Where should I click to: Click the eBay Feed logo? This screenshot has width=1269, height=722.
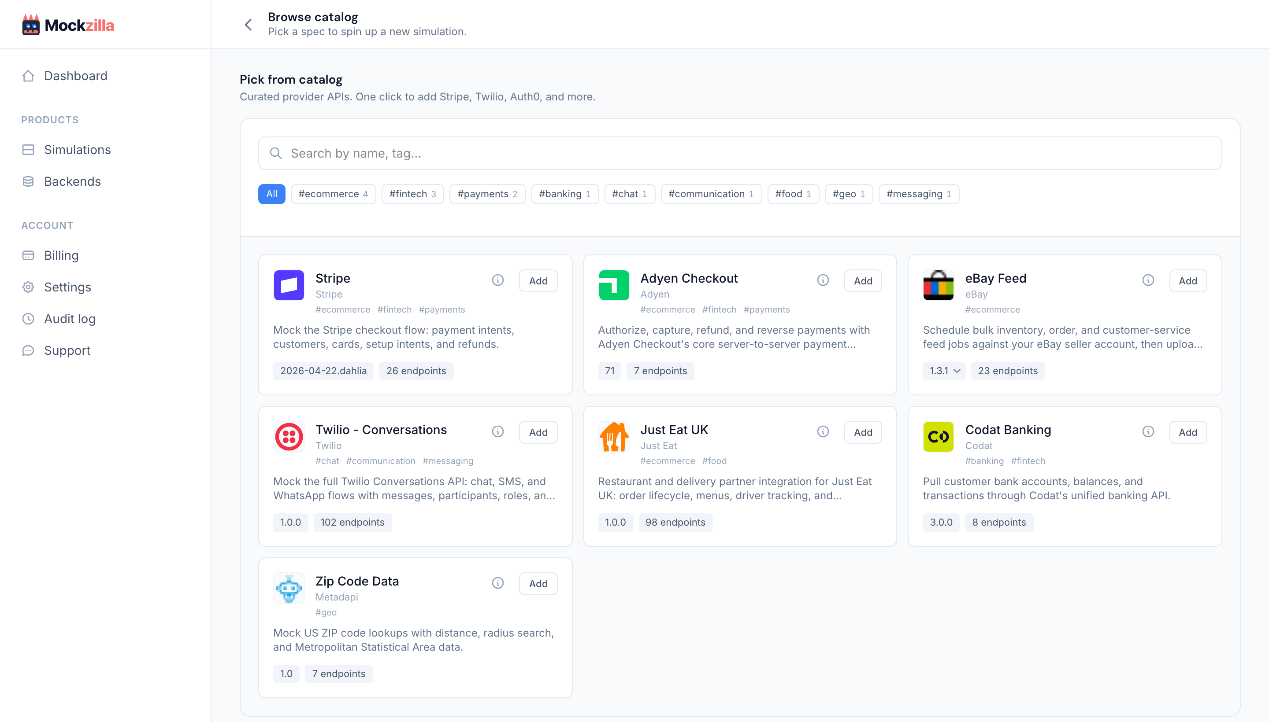pyautogui.click(x=938, y=285)
